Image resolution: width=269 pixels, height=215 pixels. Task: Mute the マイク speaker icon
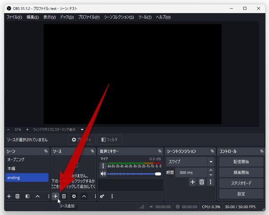click(103, 173)
